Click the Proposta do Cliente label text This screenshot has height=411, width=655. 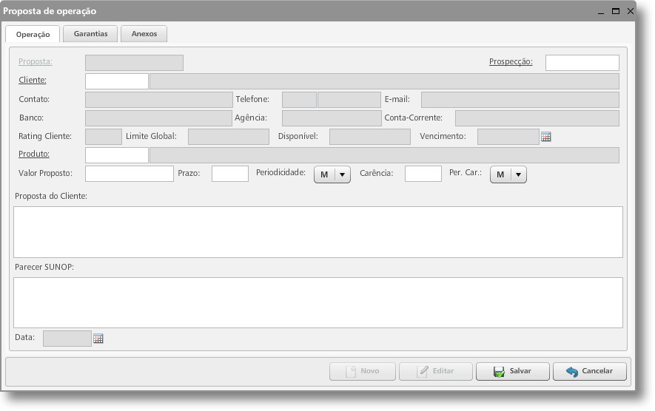pyautogui.click(x=51, y=196)
